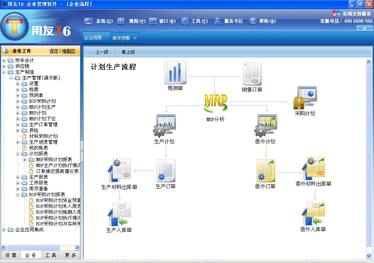374x263 pixels.
Task: Open the 委外订单 icon
Action: (x=266, y=171)
